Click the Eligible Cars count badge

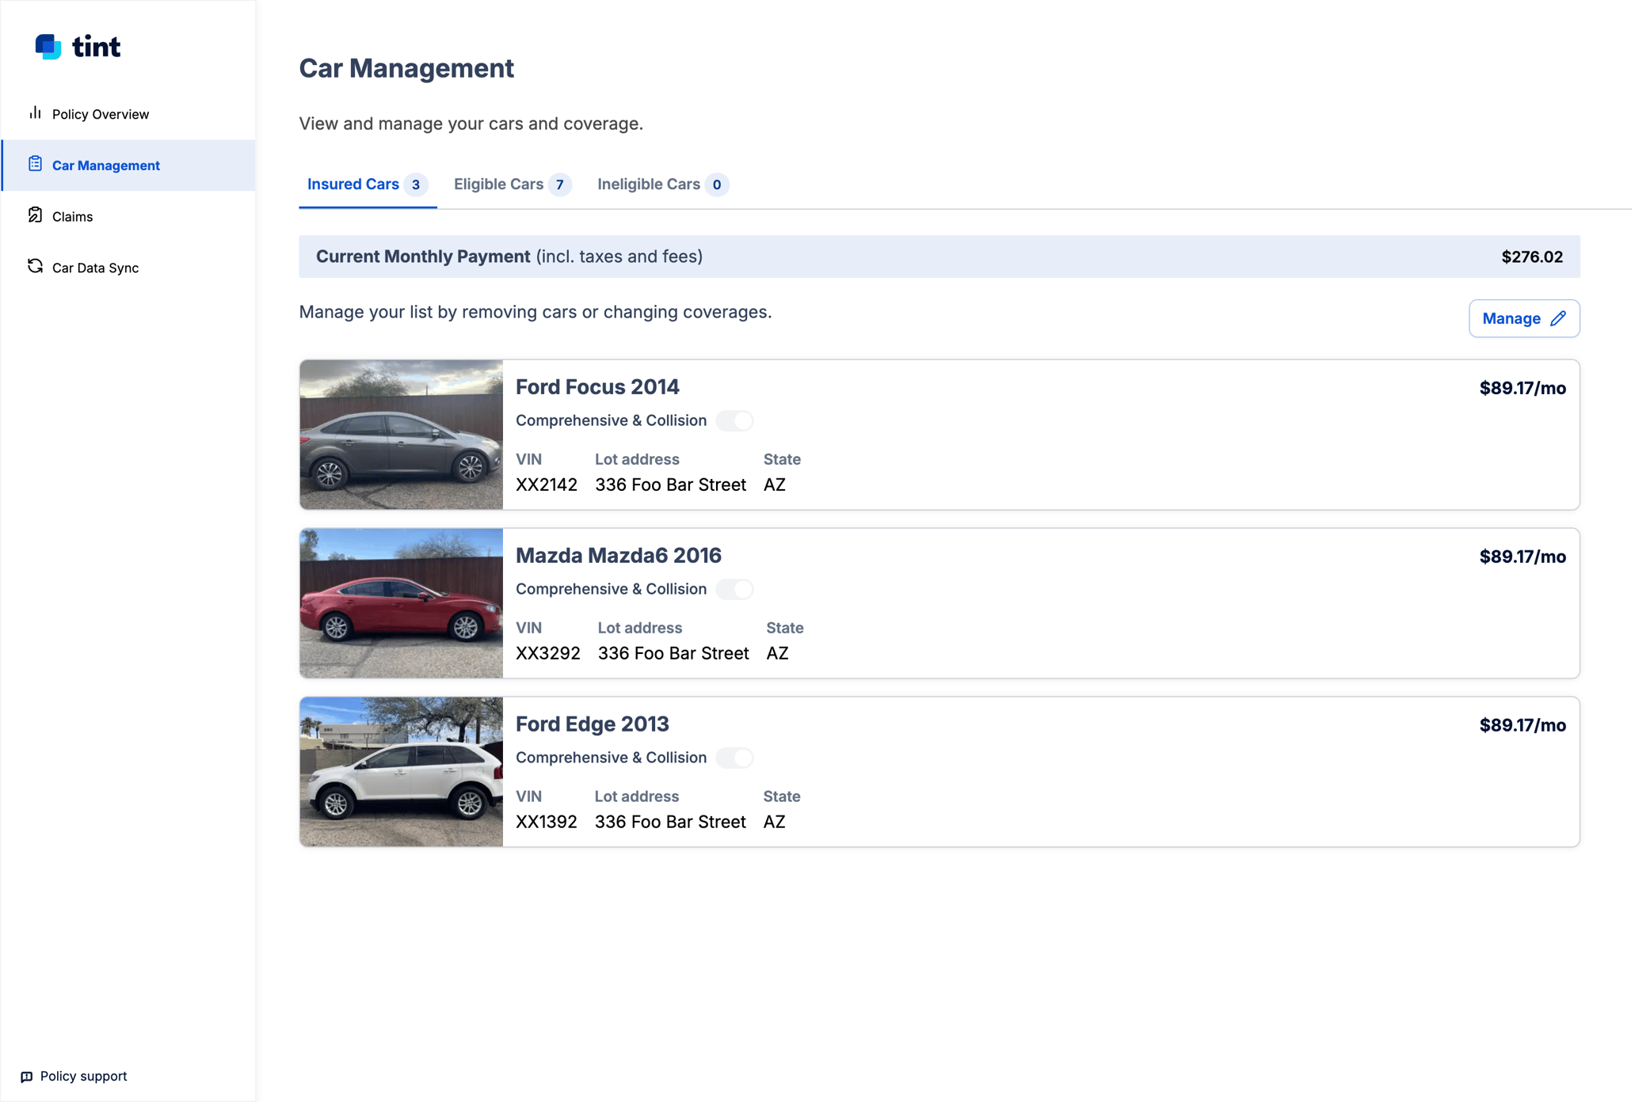pos(560,184)
